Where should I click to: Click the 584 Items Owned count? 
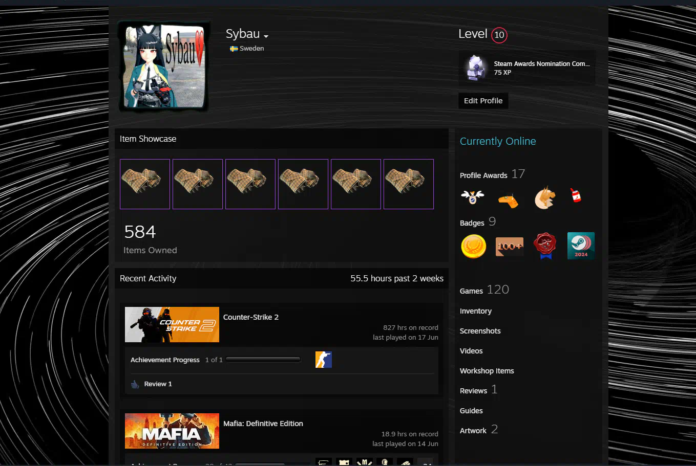click(150, 239)
